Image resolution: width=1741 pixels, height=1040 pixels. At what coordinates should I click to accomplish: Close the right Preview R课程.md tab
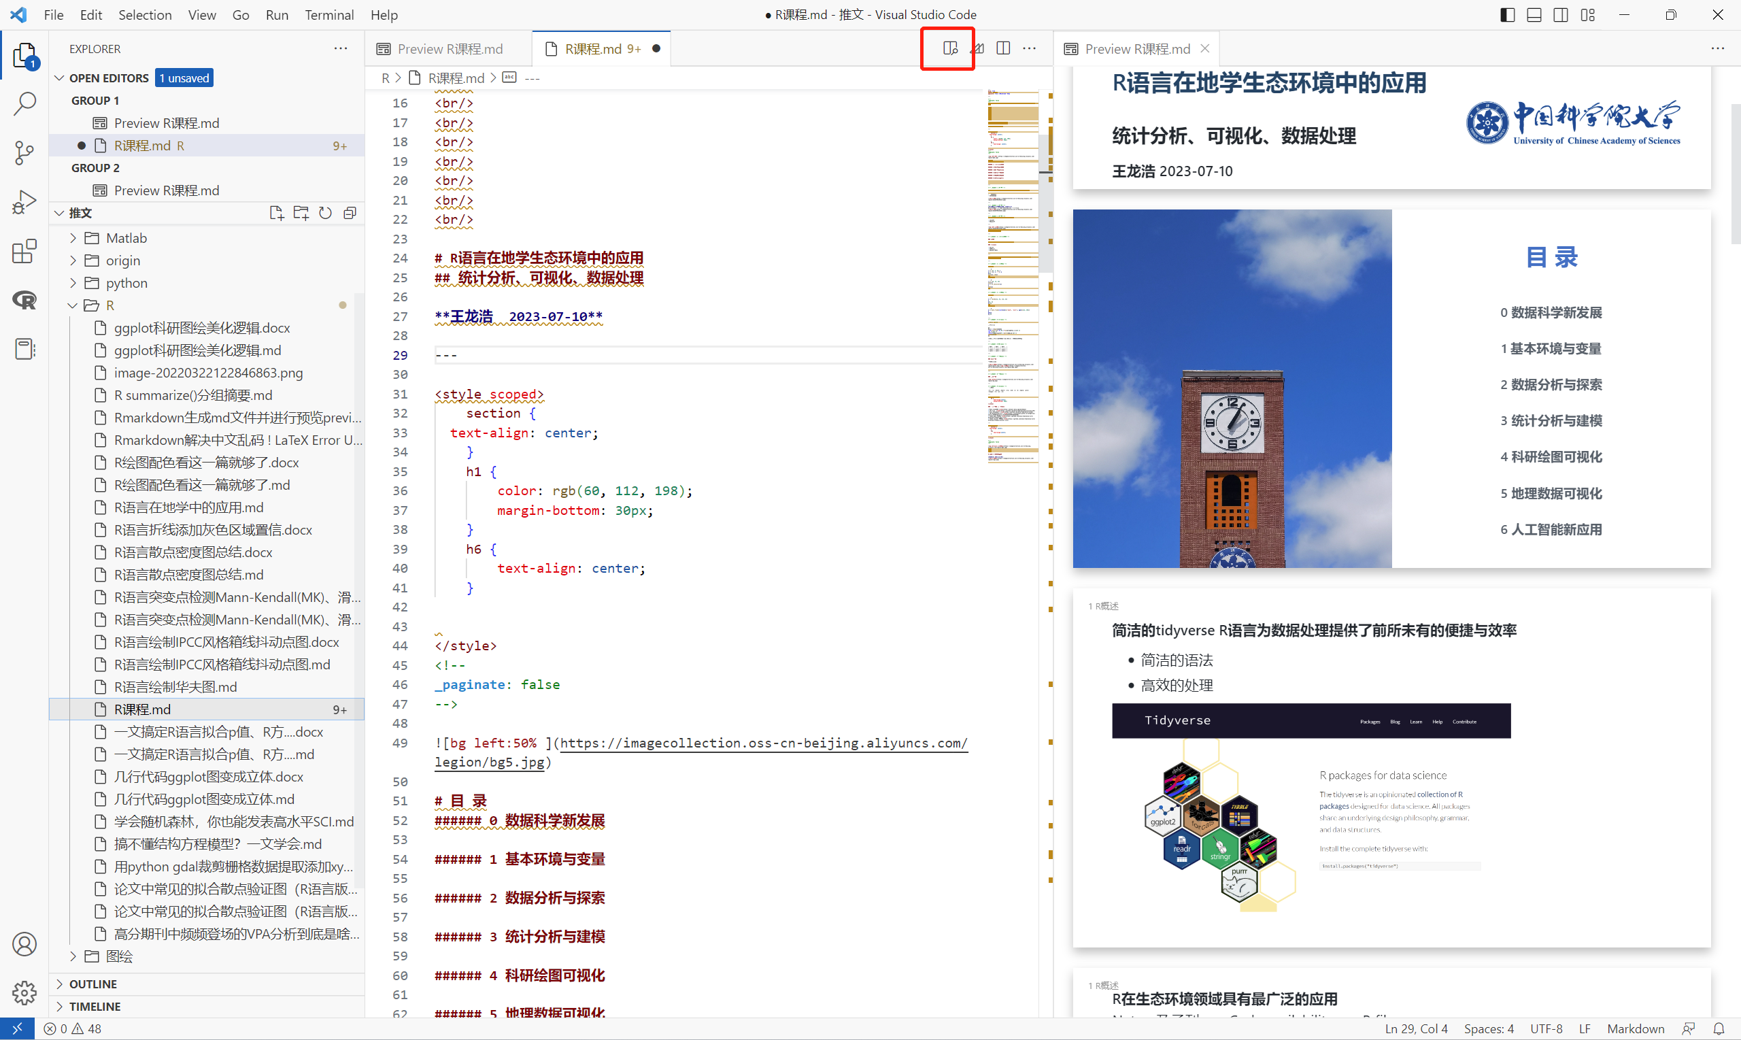1204,48
